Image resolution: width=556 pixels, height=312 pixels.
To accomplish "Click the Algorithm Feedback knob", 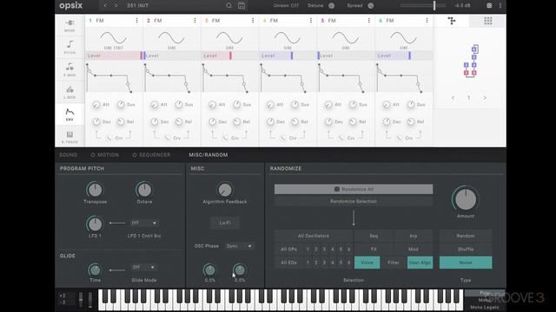I will tap(225, 190).
